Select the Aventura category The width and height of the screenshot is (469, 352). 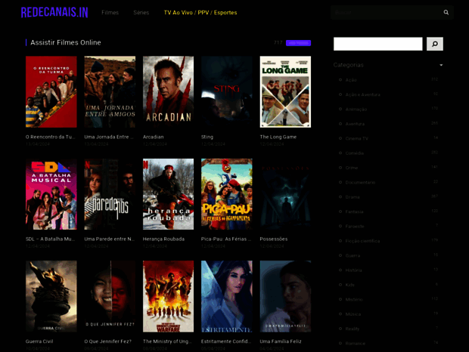tap(355, 124)
